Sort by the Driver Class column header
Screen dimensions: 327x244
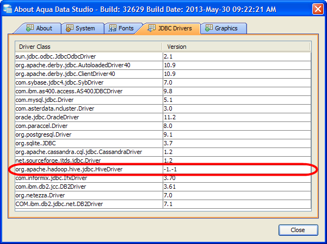coord(89,47)
